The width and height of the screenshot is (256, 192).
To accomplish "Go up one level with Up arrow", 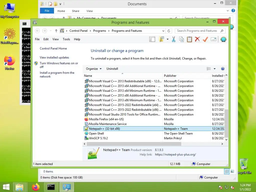I will point(56,31).
